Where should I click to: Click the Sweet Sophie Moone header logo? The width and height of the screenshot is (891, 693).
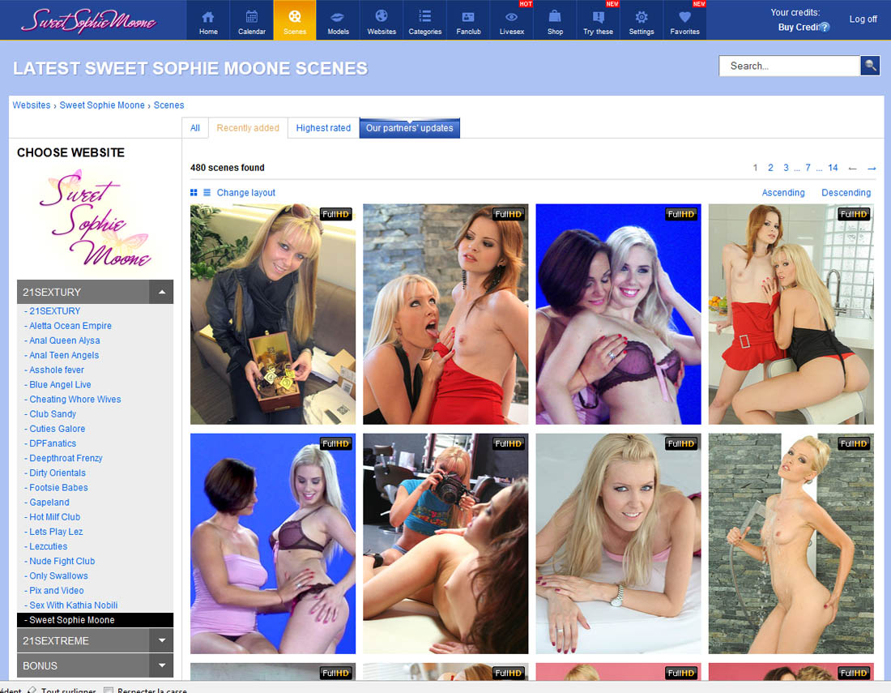88,20
